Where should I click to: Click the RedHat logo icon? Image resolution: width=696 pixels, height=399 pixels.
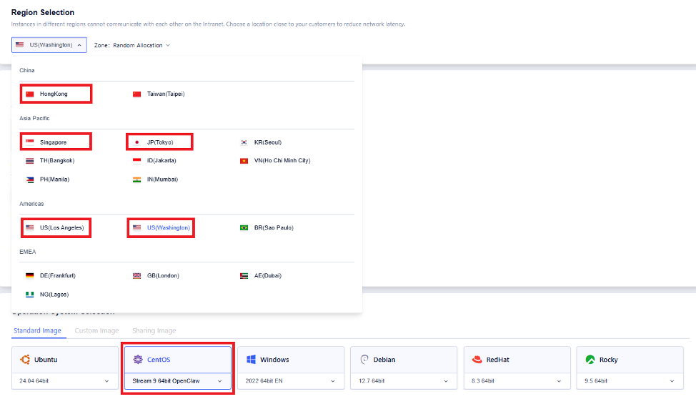pyautogui.click(x=477, y=360)
